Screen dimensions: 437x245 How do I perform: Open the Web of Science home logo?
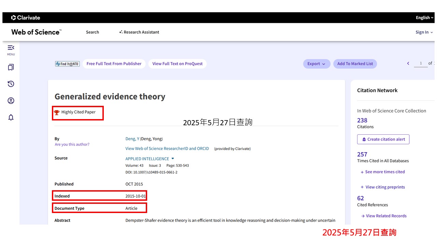pos(37,32)
